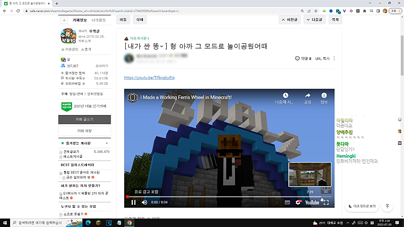
Task: Open the 소스로 돈벌기 board
Action: pos(73,214)
